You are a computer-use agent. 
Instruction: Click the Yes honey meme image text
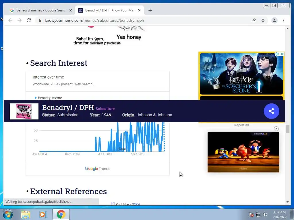pos(129,37)
